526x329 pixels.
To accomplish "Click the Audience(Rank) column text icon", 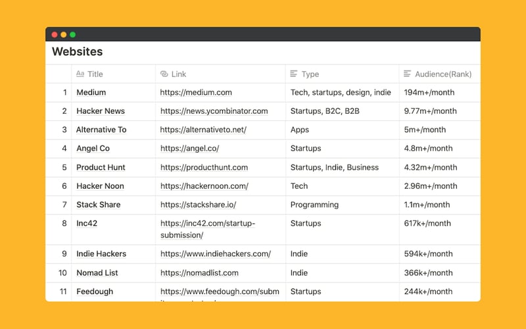I will point(407,74).
